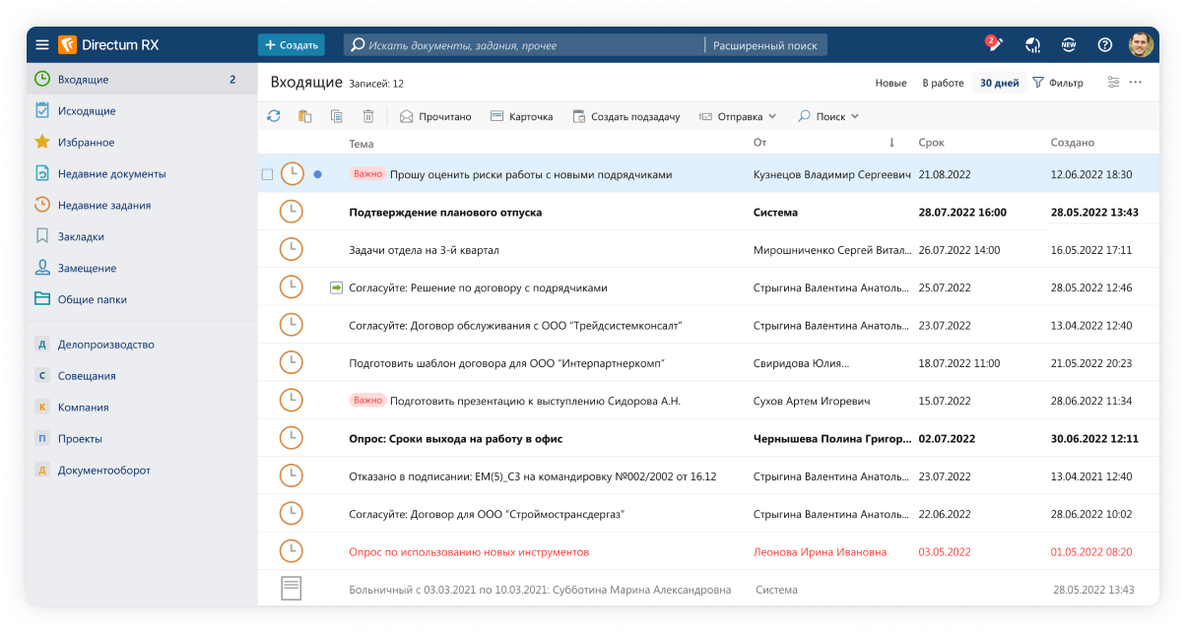The width and height of the screenshot is (1186, 632).
Task: Click the user avatar in header
Action: click(x=1142, y=44)
